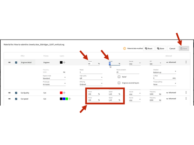Enable the Relief checkbox
194x145 pixels.
click(x=119, y=77)
